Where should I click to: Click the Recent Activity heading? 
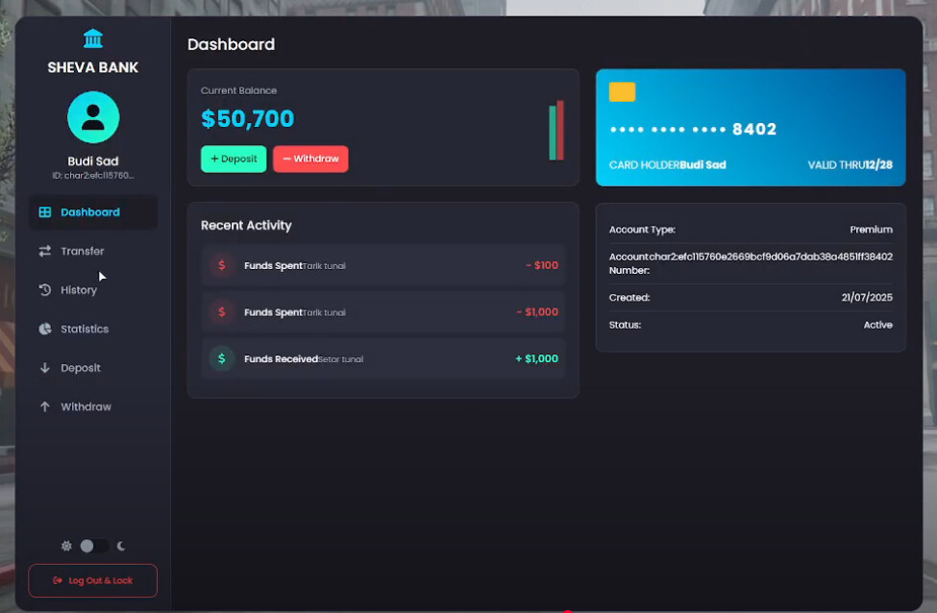tap(246, 225)
